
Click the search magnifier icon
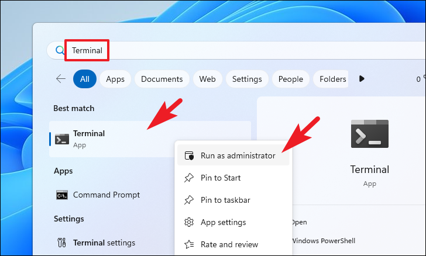pyautogui.click(x=60, y=50)
